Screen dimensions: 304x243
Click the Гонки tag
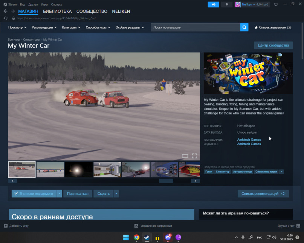[x=209, y=172]
